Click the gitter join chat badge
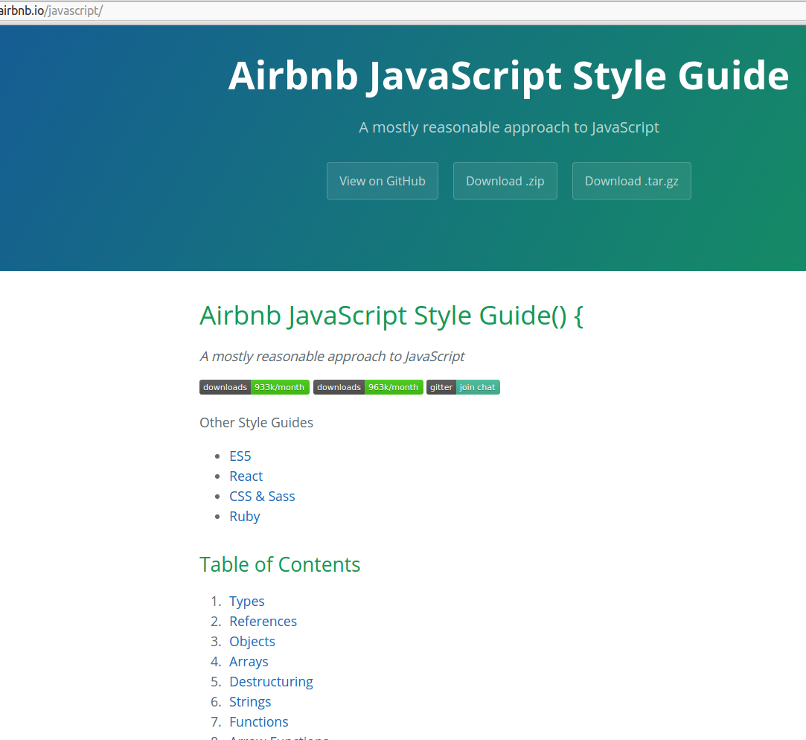806x740 pixels. (x=463, y=387)
